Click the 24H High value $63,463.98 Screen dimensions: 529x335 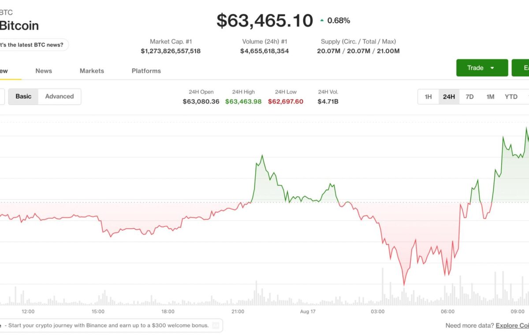click(x=243, y=101)
